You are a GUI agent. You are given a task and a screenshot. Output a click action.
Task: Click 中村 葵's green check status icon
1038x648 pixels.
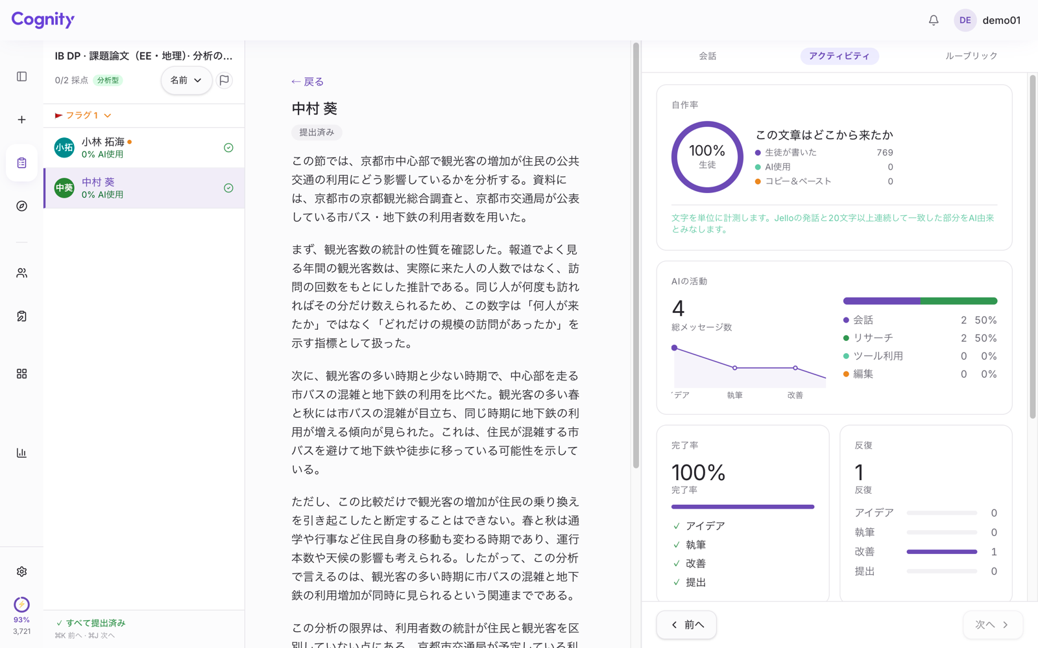pyautogui.click(x=228, y=188)
